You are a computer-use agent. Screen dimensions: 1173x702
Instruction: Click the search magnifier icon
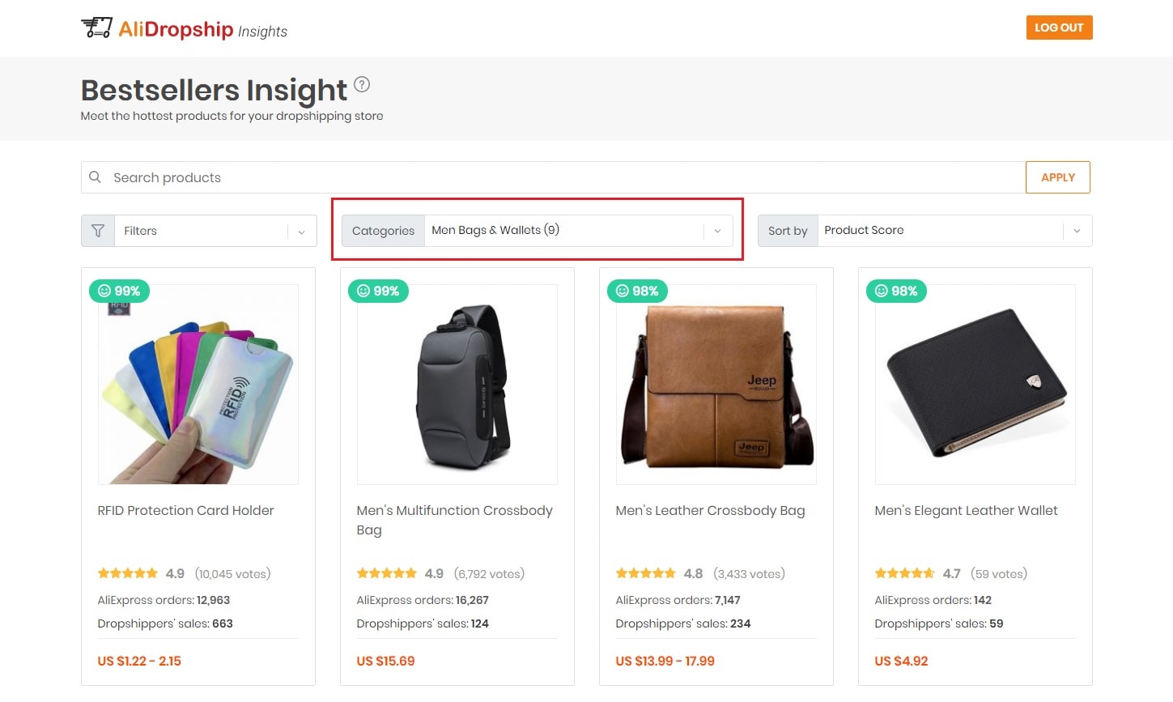[x=96, y=177]
